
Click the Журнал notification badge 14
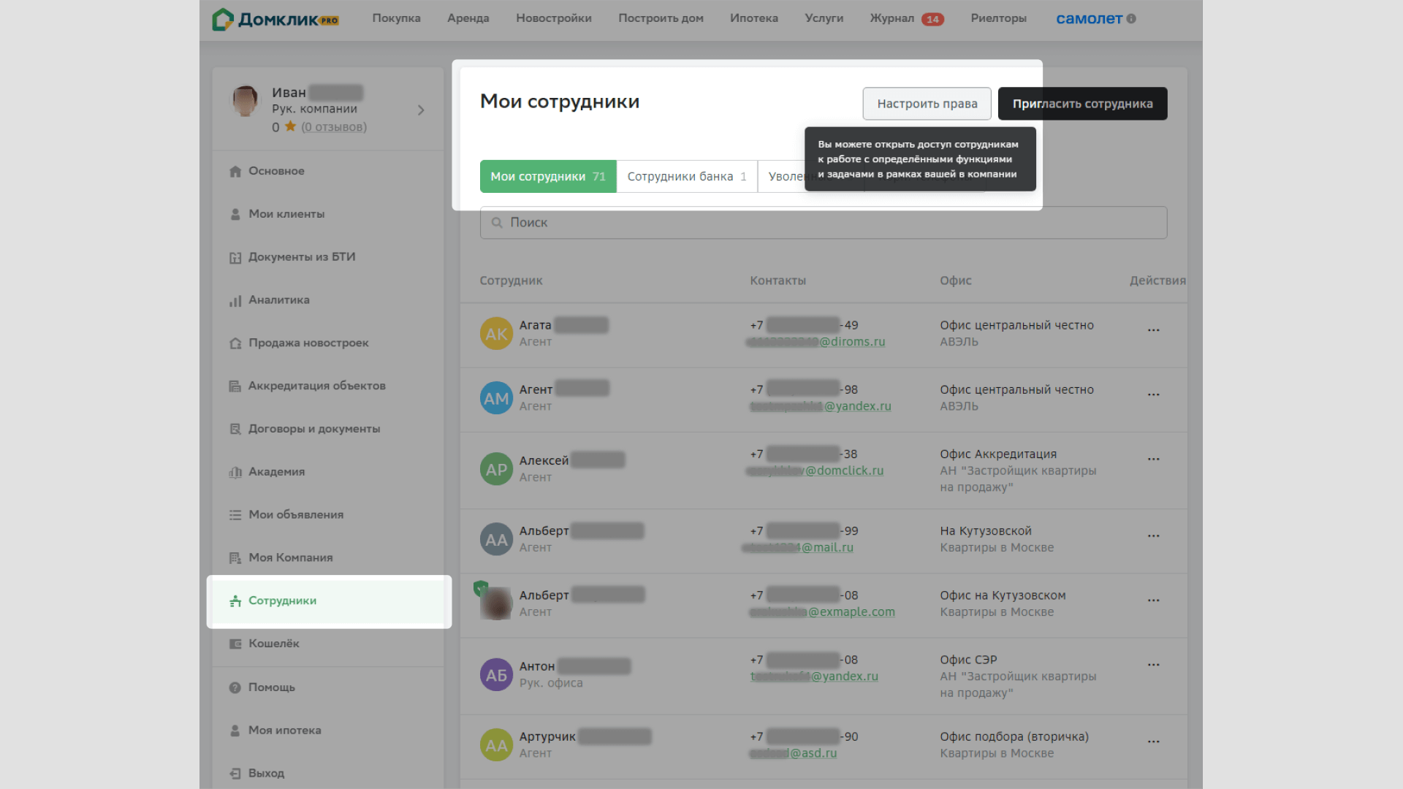932,20
